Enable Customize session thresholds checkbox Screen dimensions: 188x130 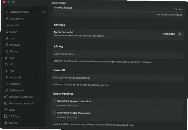point(55,101)
